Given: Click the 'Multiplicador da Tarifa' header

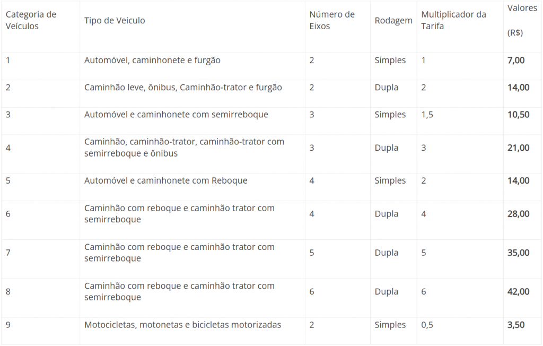Looking at the screenshot, I should (x=454, y=20).
